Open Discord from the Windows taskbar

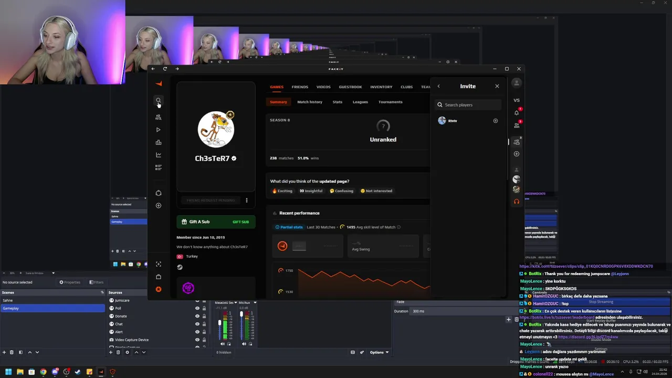pyautogui.click(x=55, y=372)
